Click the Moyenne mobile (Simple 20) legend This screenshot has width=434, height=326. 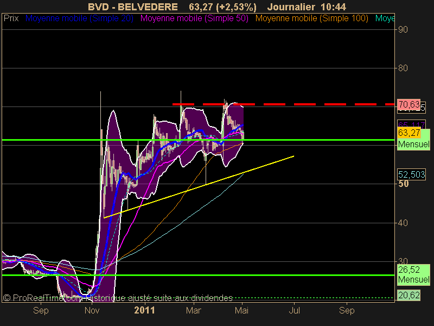pyautogui.click(x=79, y=18)
